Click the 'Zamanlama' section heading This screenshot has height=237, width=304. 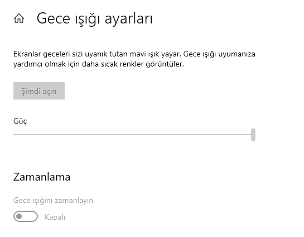click(x=42, y=177)
